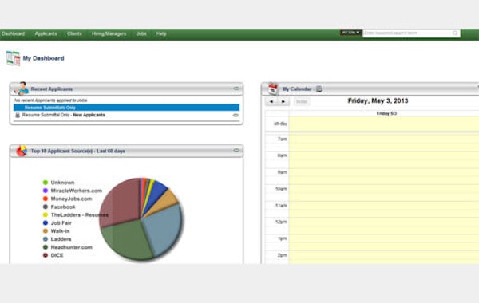The height and width of the screenshot is (303, 479).
Task: Open the Hiring Managers menu
Action: pos(109,33)
